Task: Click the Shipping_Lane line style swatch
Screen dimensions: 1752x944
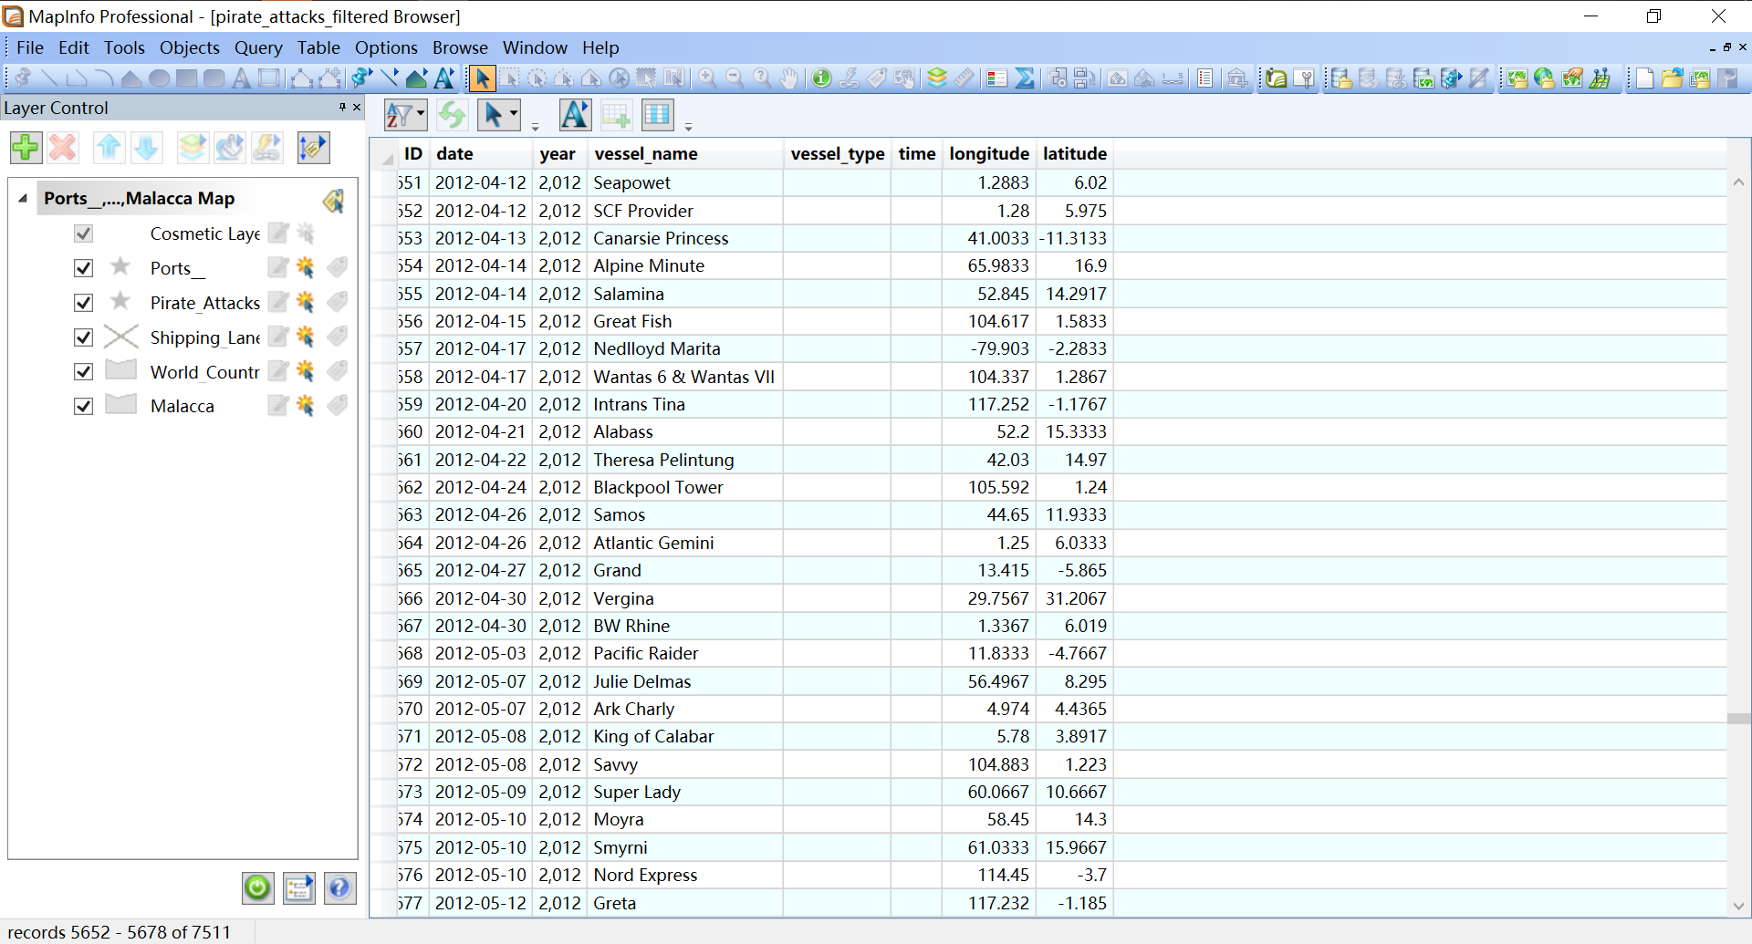Action: pyautogui.click(x=120, y=337)
